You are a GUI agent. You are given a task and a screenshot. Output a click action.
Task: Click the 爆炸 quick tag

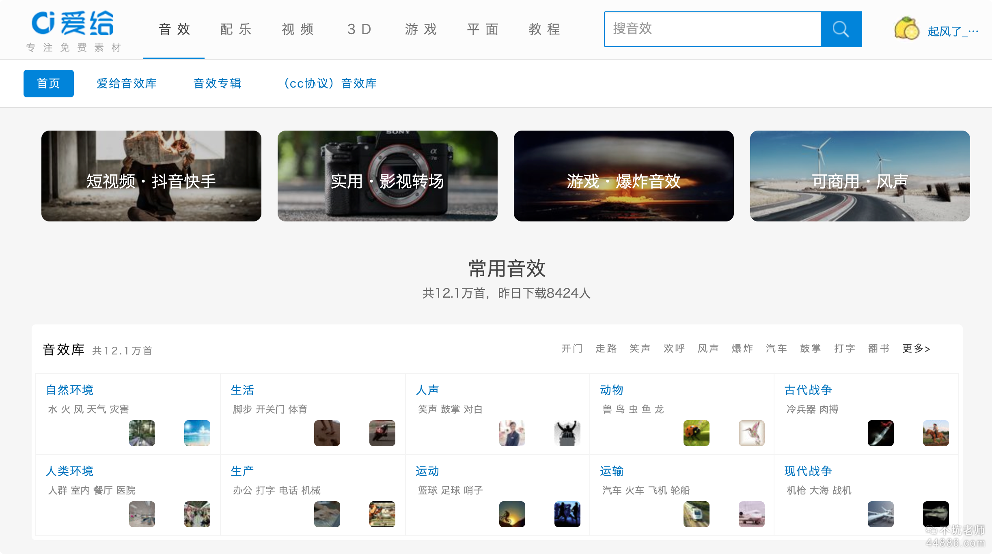742,348
